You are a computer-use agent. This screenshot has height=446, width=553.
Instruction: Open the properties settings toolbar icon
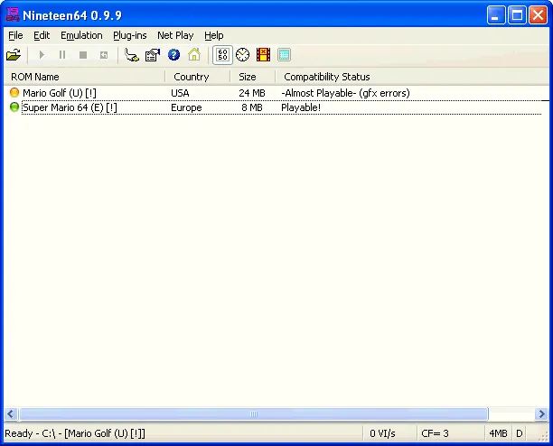click(x=153, y=55)
